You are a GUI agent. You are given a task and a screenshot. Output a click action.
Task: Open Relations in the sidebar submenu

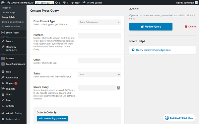click(6, 8)
